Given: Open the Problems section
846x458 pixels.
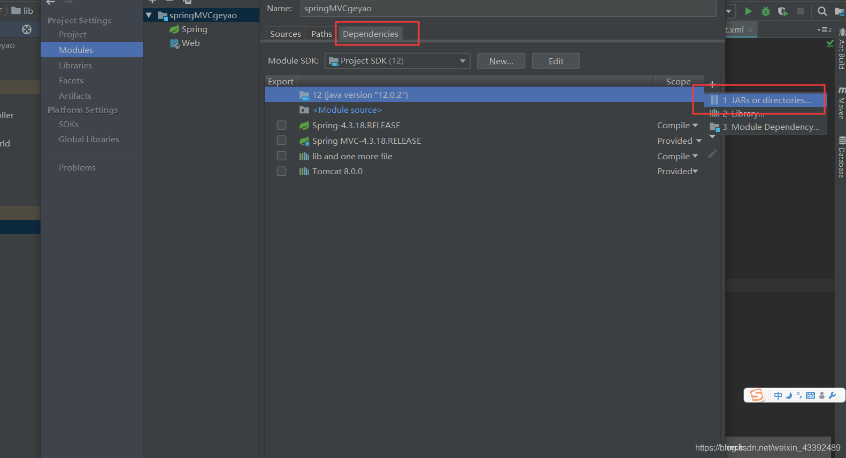Looking at the screenshot, I should pos(77,167).
